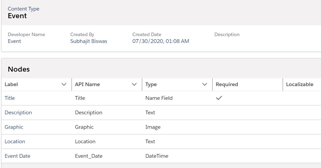Image resolution: width=321 pixels, height=168 pixels.
Task: Click the Required column header
Action: tap(227, 84)
